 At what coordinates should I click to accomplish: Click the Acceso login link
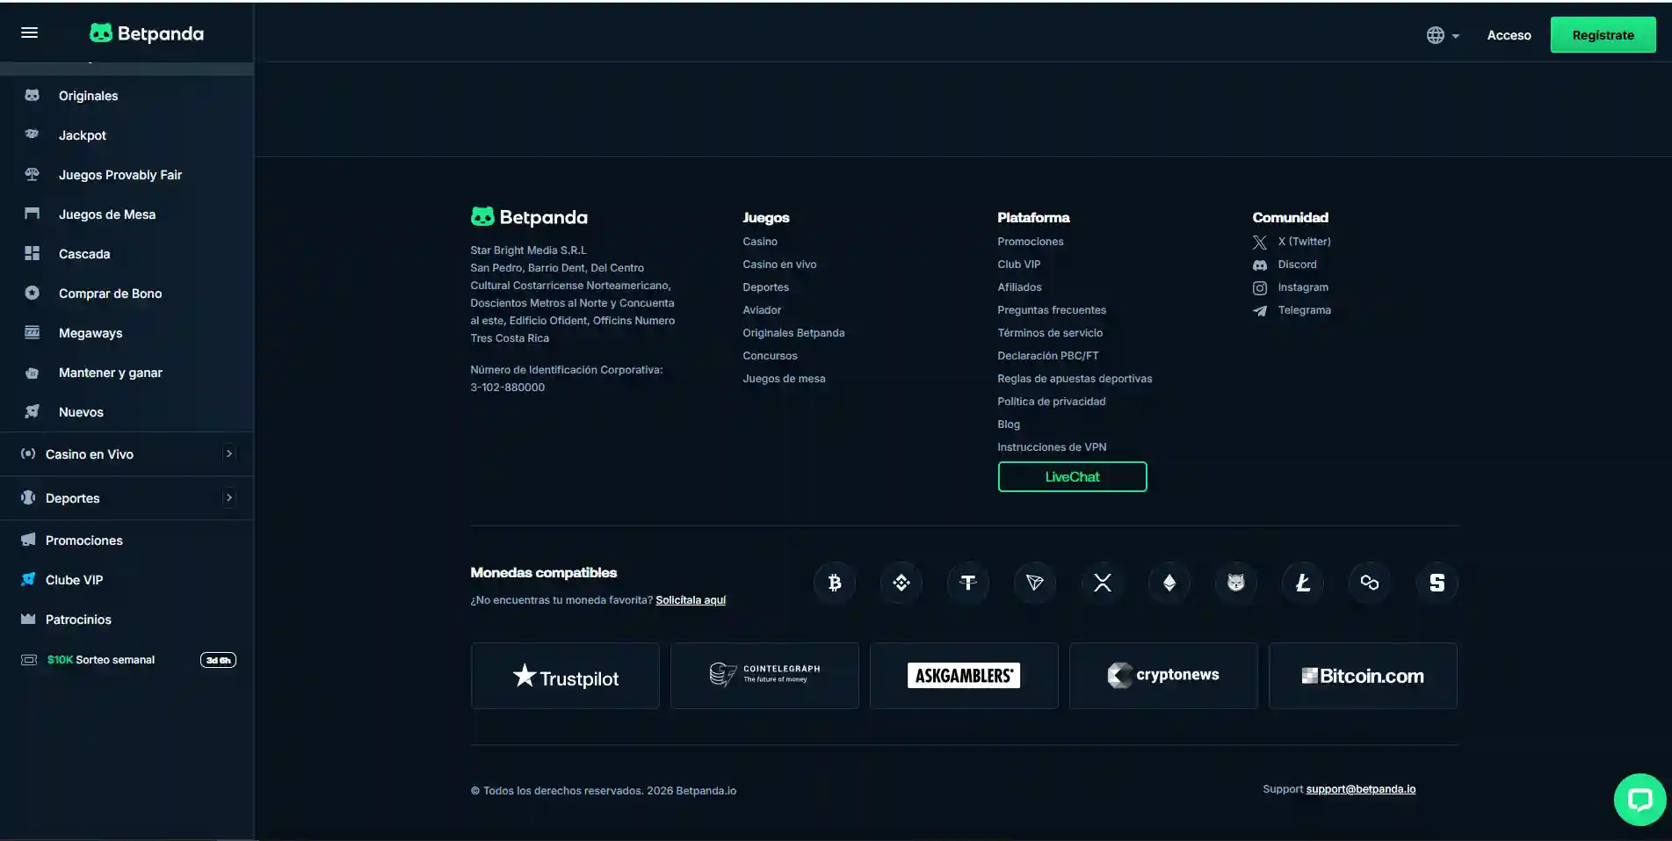1509,35
